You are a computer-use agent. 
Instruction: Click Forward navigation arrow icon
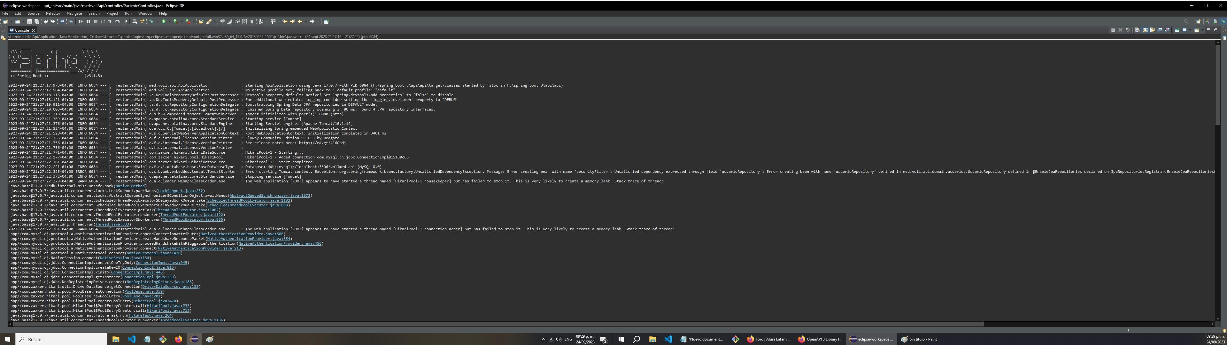(312, 21)
